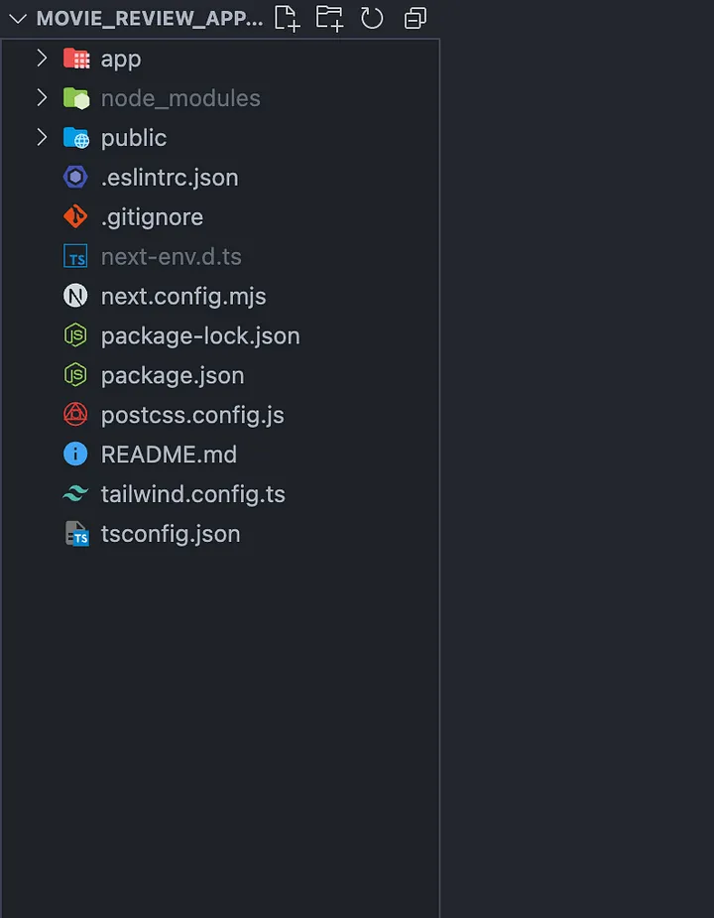
Task: Select next-env.d.ts file
Action: pyautogui.click(x=172, y=256)
